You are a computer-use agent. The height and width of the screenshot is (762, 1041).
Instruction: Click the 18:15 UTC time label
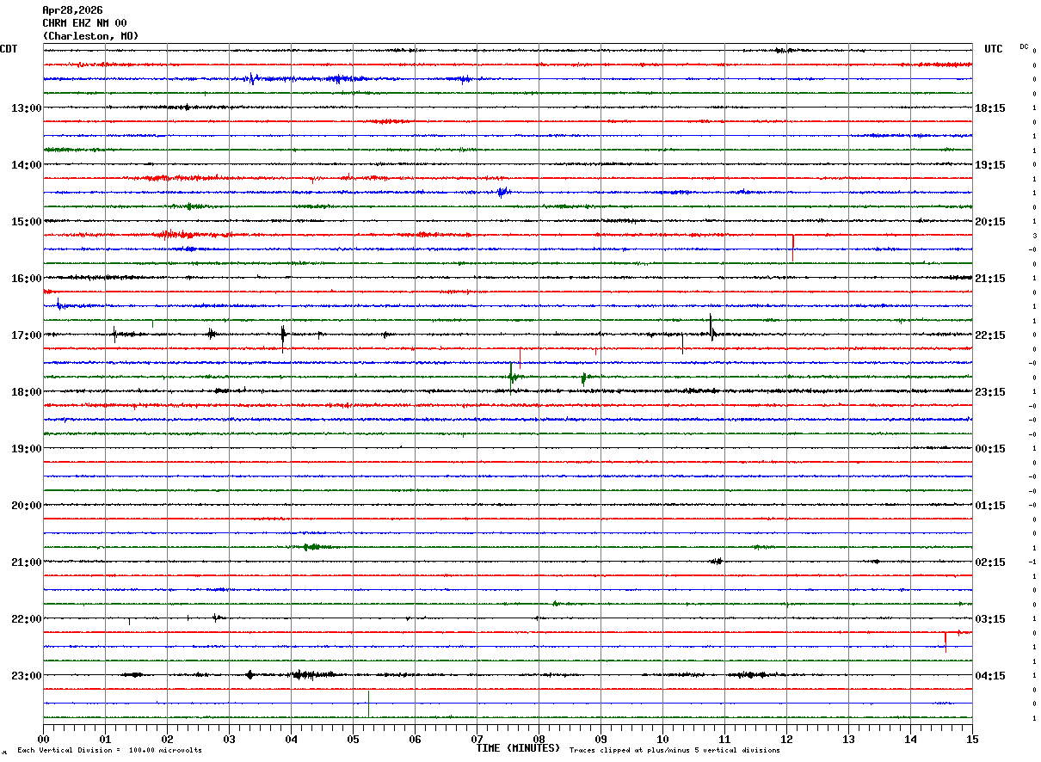[990, 108]
